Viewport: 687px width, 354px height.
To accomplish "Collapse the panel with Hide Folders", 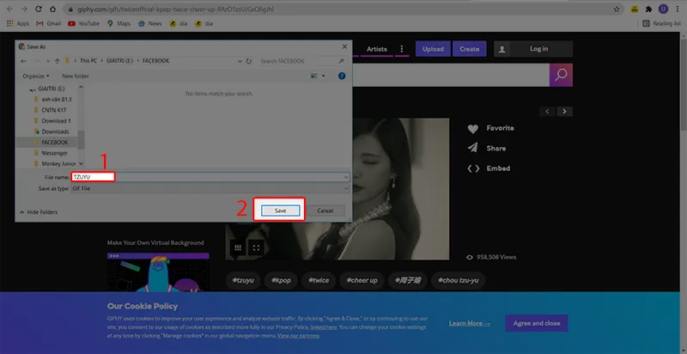I will [39, 212].
